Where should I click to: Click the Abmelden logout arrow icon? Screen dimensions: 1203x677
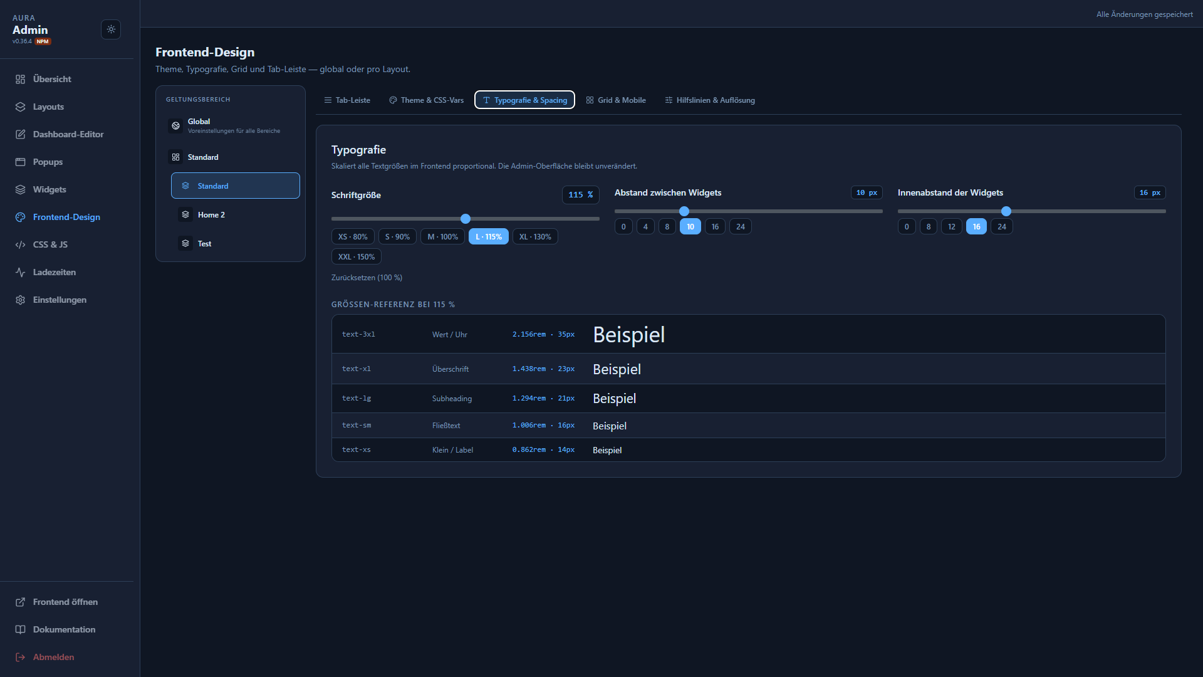click(x=20, y=657)
